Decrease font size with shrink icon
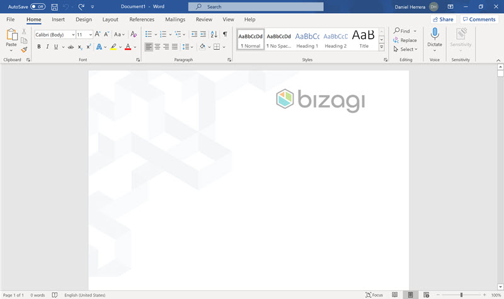Image resolution: width=504 pixels, height=299 pixels. pyautogui.click(x=106, y=34)
